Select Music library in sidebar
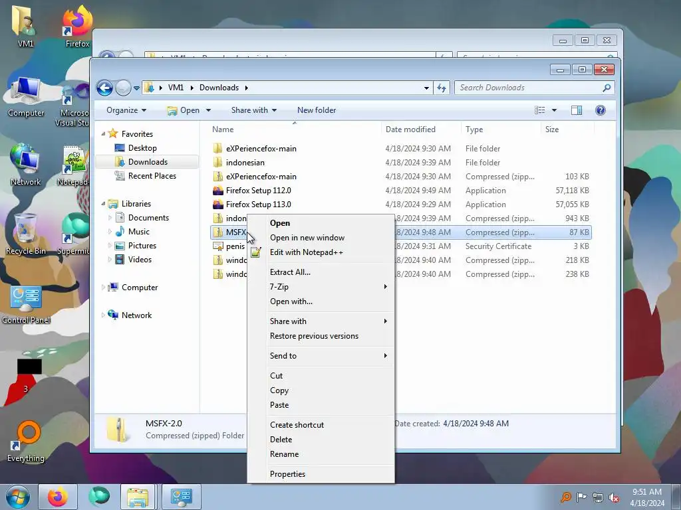The width and height of the screenshot is (681, 510). coord(138,232)
